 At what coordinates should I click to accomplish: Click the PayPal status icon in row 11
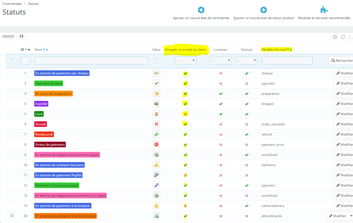pos(156,175)
